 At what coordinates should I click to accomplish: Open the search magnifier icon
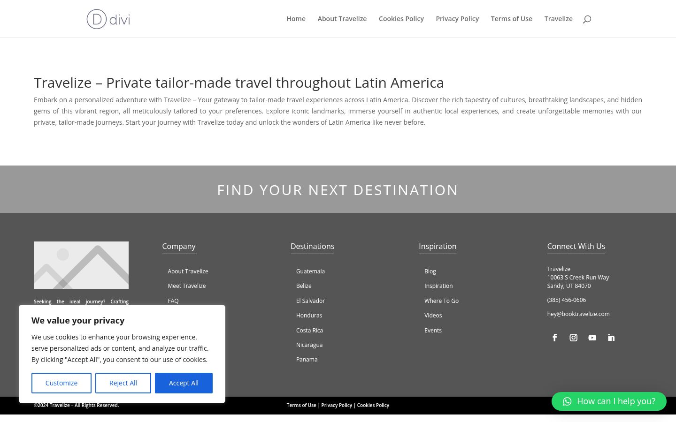587,19
